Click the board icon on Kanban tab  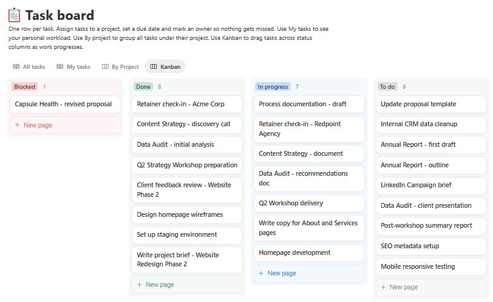point(154,66)
